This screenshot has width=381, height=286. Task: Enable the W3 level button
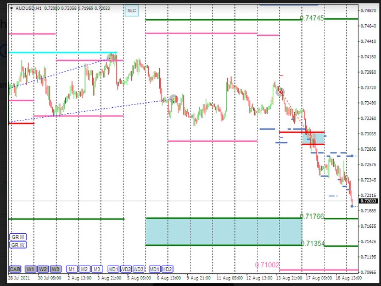55,269
